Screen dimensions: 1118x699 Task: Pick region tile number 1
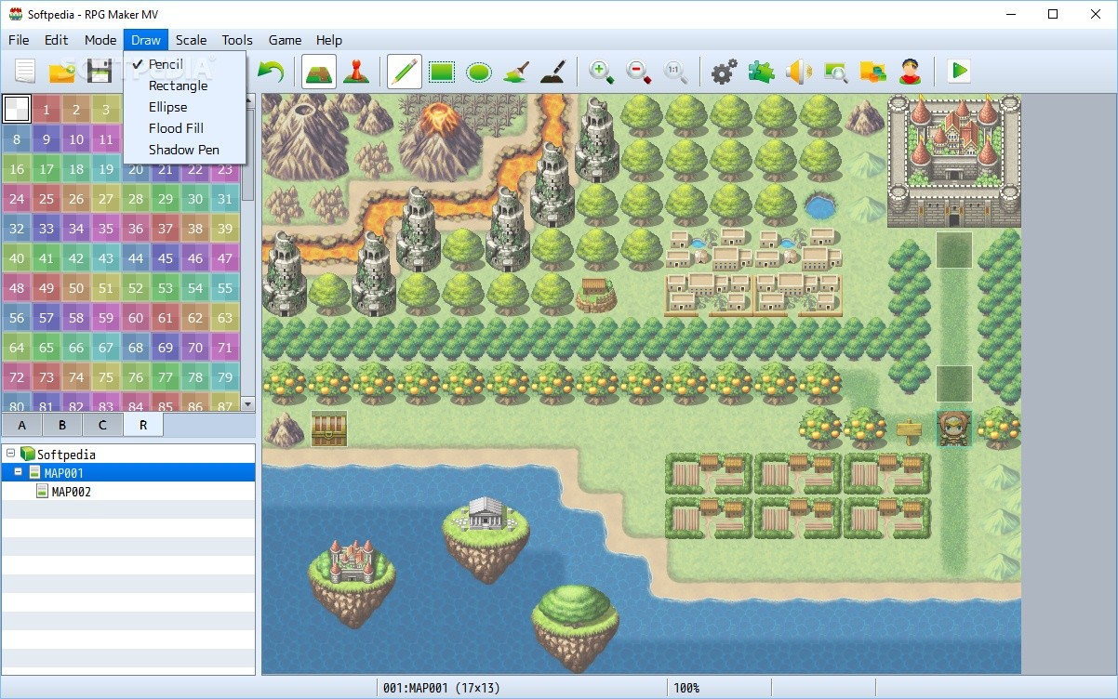click(x=47, y=110)
